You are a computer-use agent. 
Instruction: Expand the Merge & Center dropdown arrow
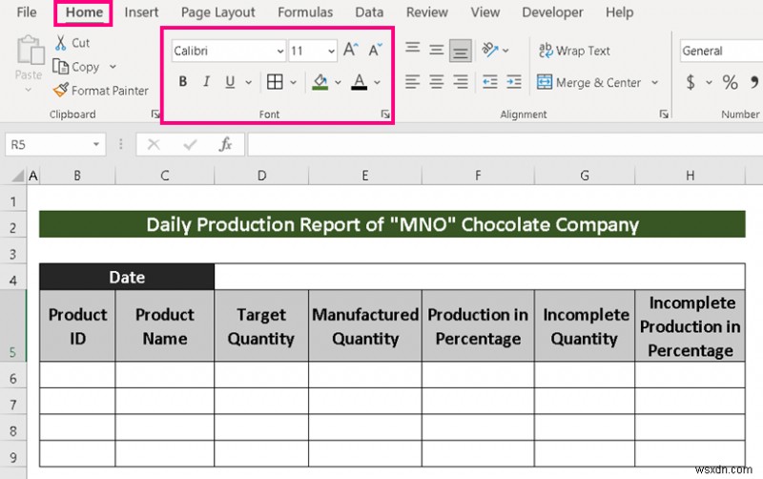655,82
